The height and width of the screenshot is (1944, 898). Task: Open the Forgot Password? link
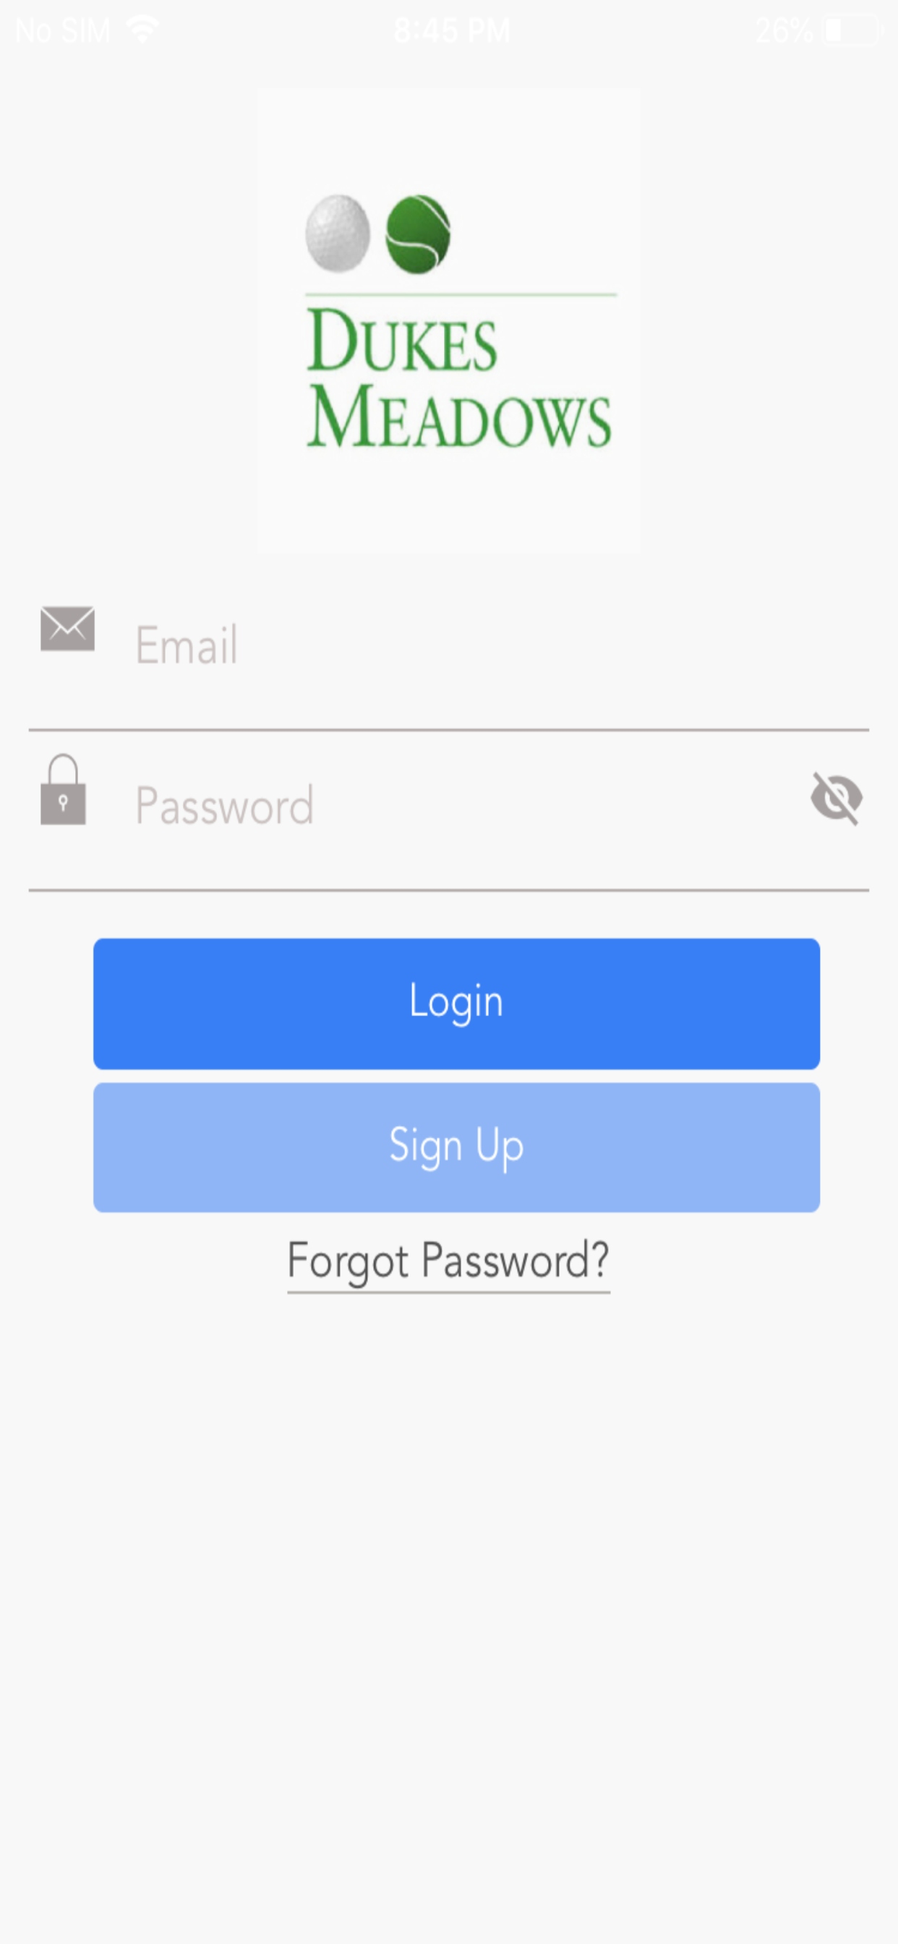(448, 1263)
